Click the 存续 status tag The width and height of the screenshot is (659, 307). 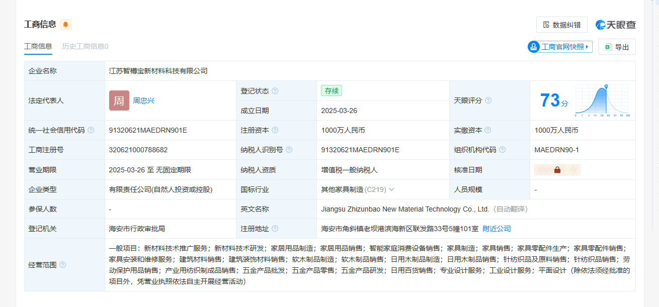332,91
